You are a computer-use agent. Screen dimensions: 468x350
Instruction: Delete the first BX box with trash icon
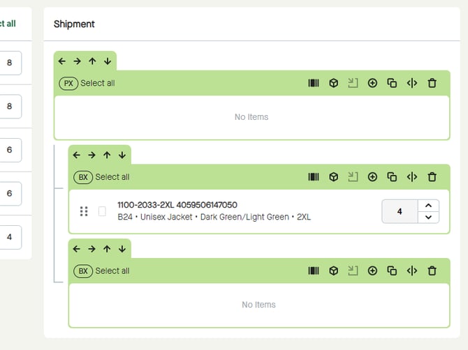432,177
